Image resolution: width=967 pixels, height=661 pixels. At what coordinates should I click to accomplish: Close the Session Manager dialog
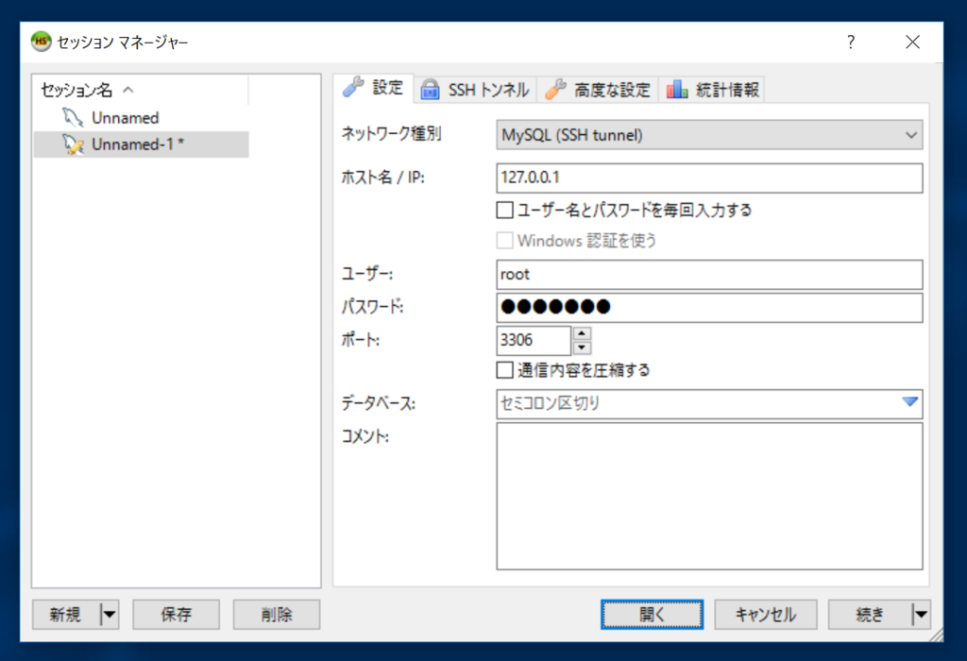coord(913,42)
